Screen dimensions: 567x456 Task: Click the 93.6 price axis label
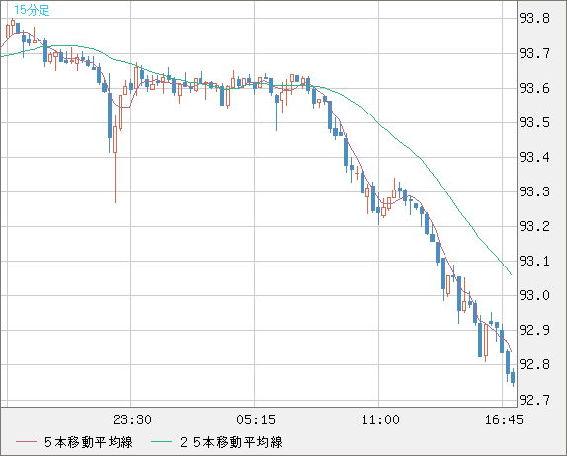(x=534, y=88)
